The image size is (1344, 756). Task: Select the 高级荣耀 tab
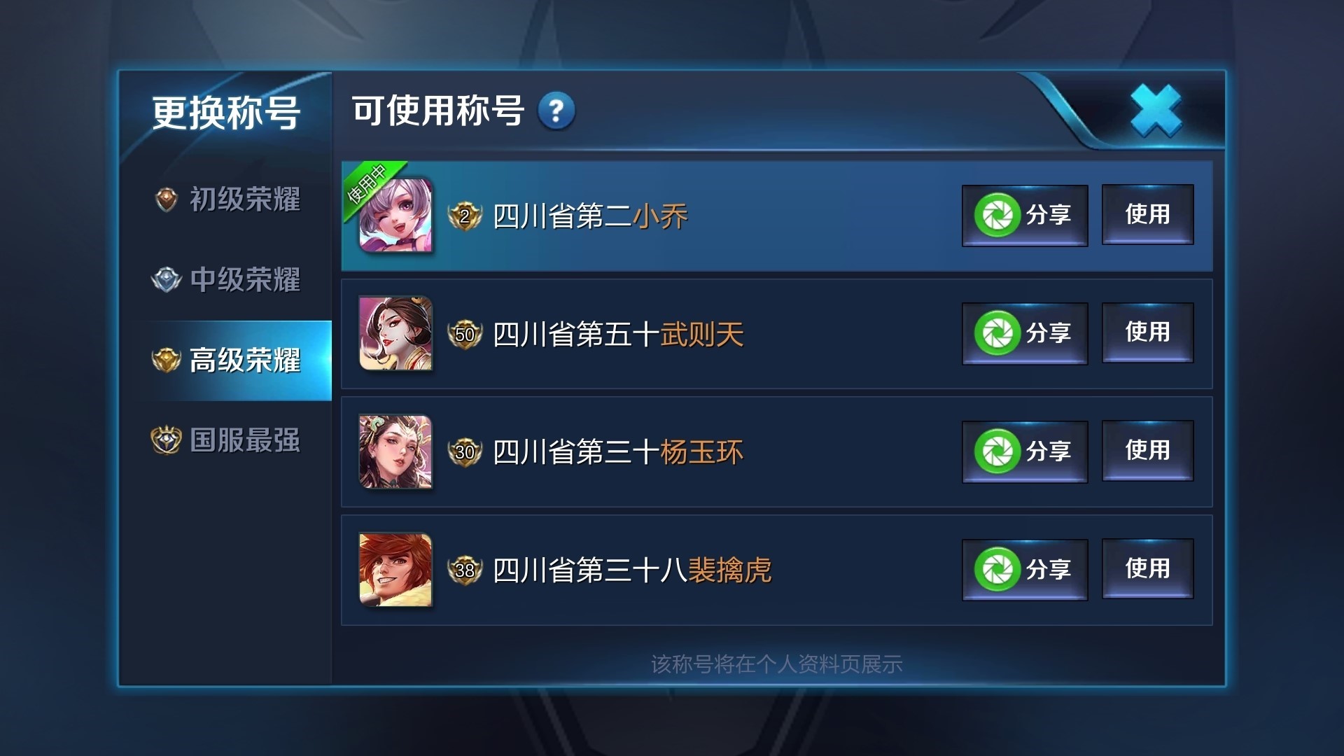point(227,360)
